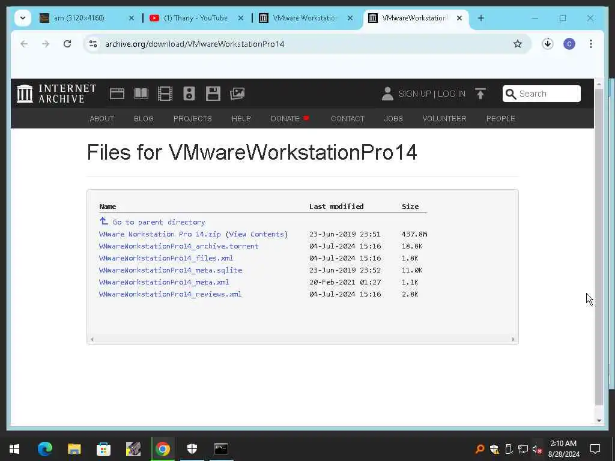Open Chrome three-dot menu

[x=591, y=44]
